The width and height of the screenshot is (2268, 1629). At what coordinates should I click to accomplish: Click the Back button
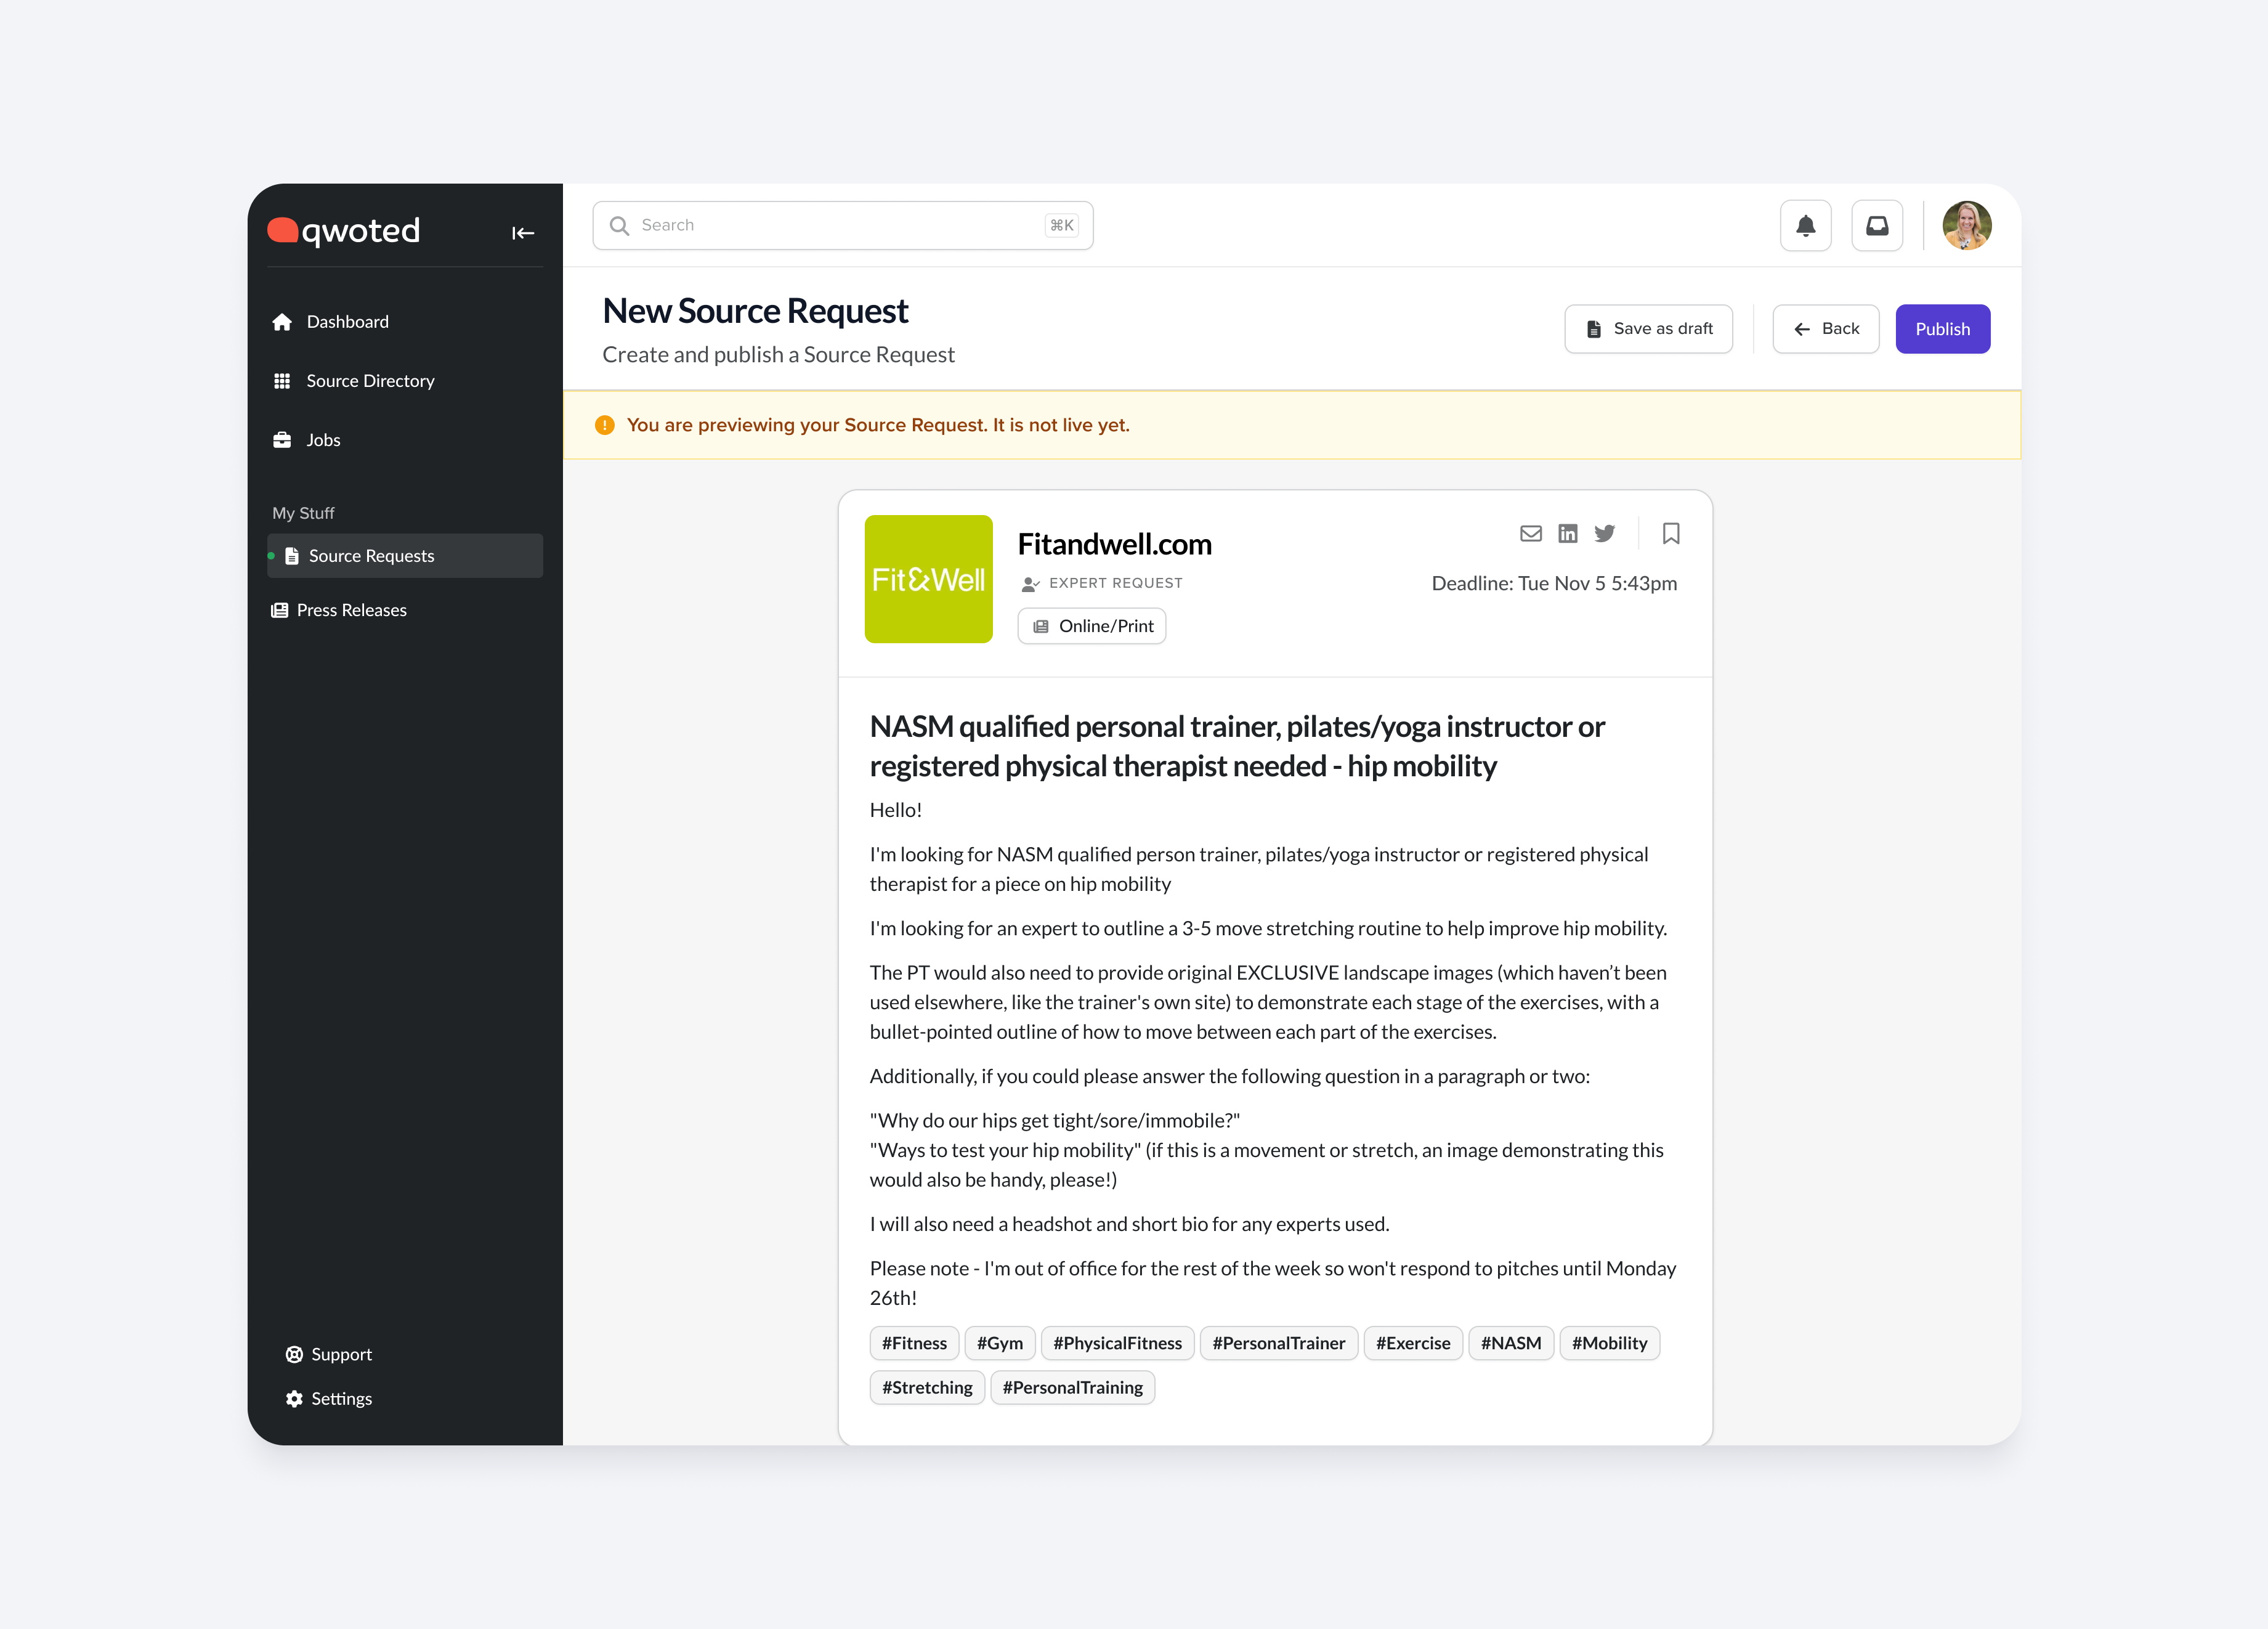pyautogui.click(x=1825, y=329)
